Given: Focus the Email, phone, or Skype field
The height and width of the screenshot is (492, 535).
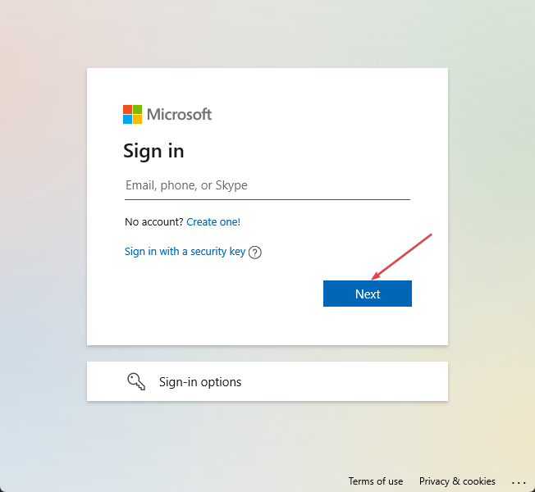Looking at the screenshot, I should (x=267, y=185).
